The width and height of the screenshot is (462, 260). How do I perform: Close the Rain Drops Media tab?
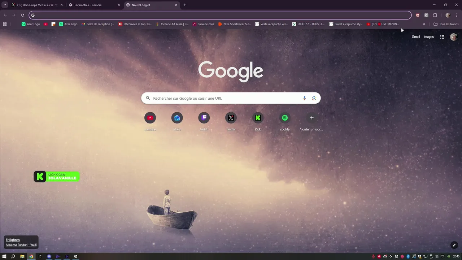pyautogui.click(x=61, y=5)
